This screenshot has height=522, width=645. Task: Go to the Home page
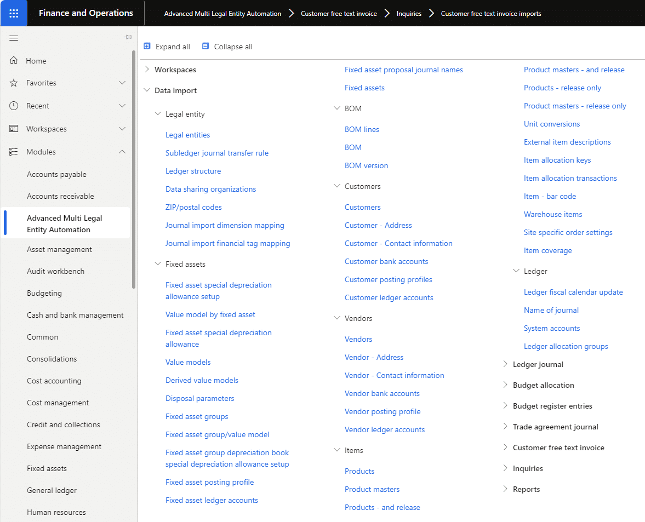(x=36, y=61)
